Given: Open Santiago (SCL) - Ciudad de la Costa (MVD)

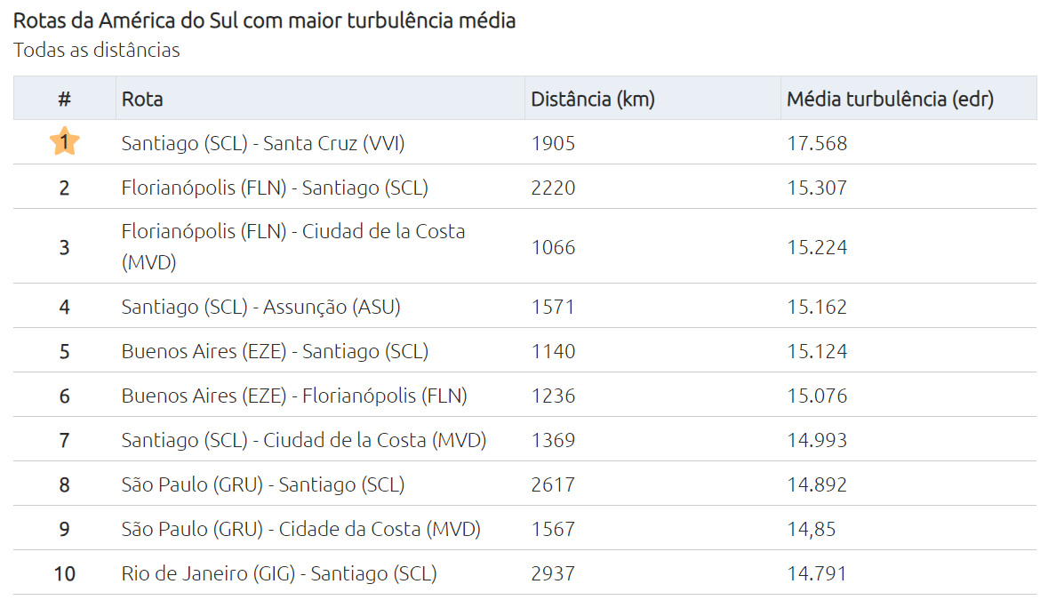Looking at the screenshot, I should [304, 440].
